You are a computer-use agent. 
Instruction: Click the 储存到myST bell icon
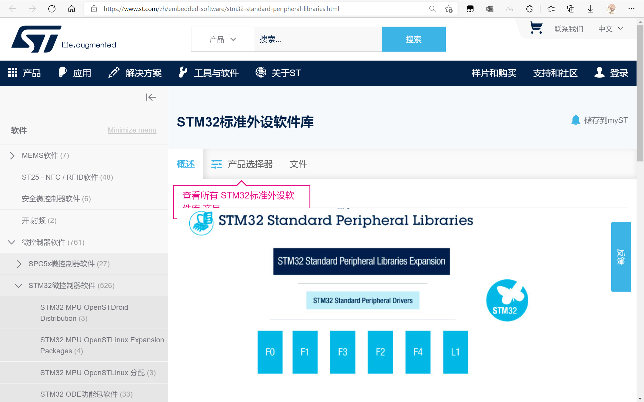(x=576, y=120)
